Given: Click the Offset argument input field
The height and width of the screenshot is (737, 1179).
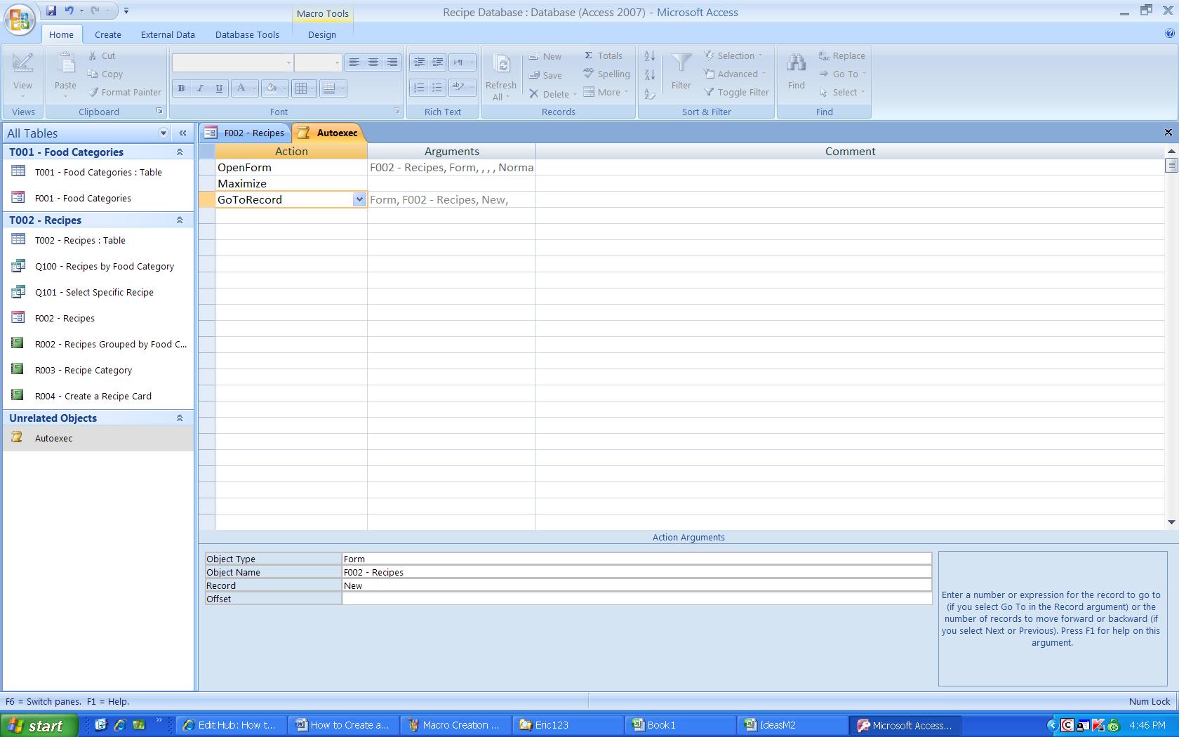Looking at the screenshot, I should (636, 599).
